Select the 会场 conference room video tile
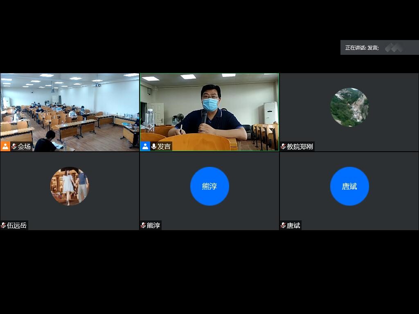 click(x=70, y=110)
